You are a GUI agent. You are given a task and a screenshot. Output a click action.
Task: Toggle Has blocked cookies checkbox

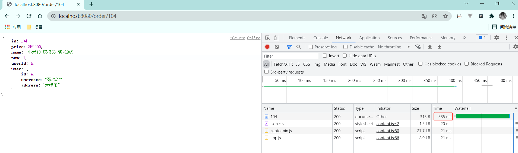[x=420, y=64]
